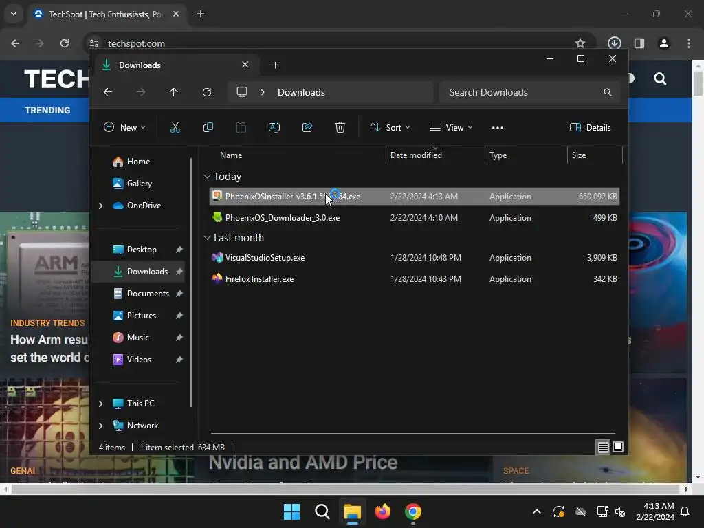
Task: Open Chrome side panel icon
Action: pos(639,43)
